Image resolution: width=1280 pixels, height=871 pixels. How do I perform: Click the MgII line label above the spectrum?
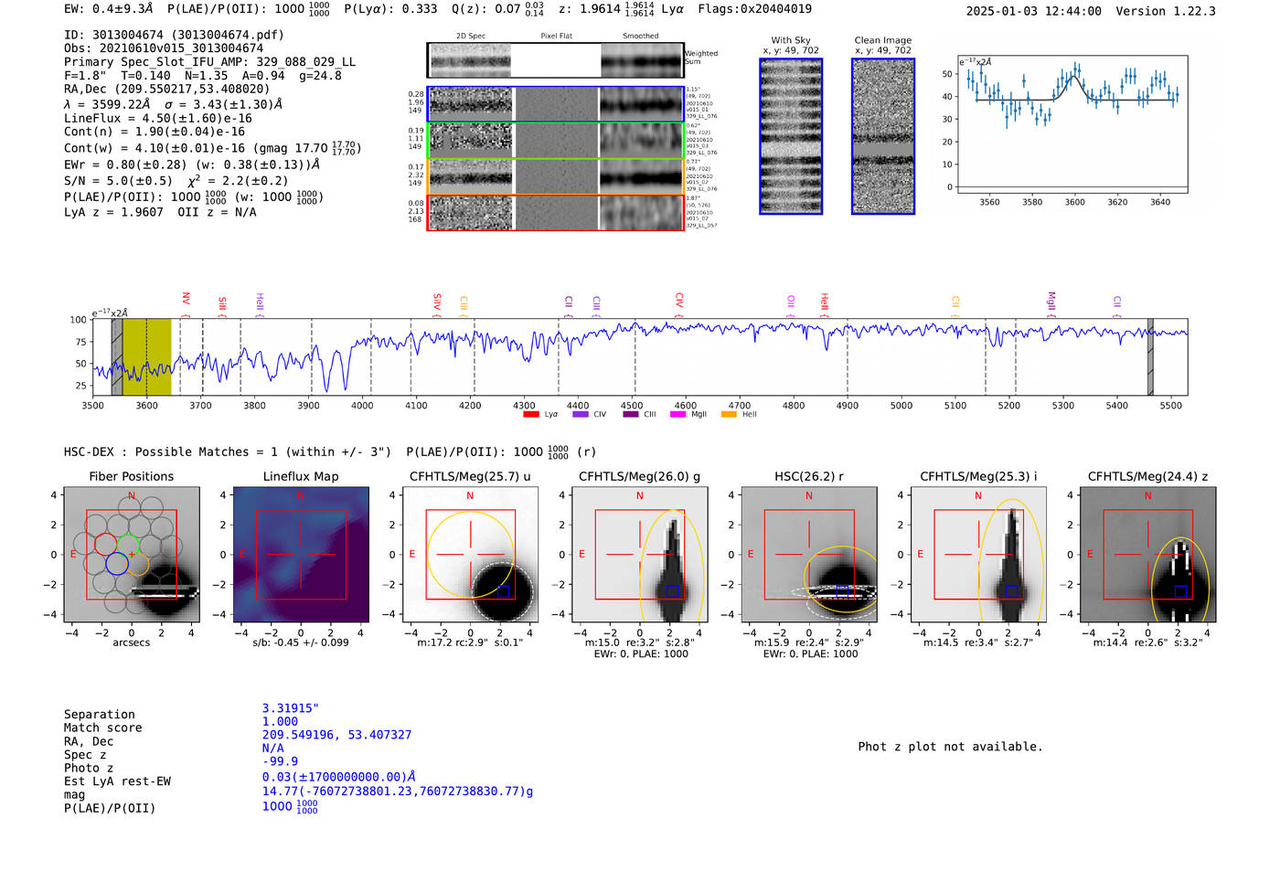coord(1051,301)
